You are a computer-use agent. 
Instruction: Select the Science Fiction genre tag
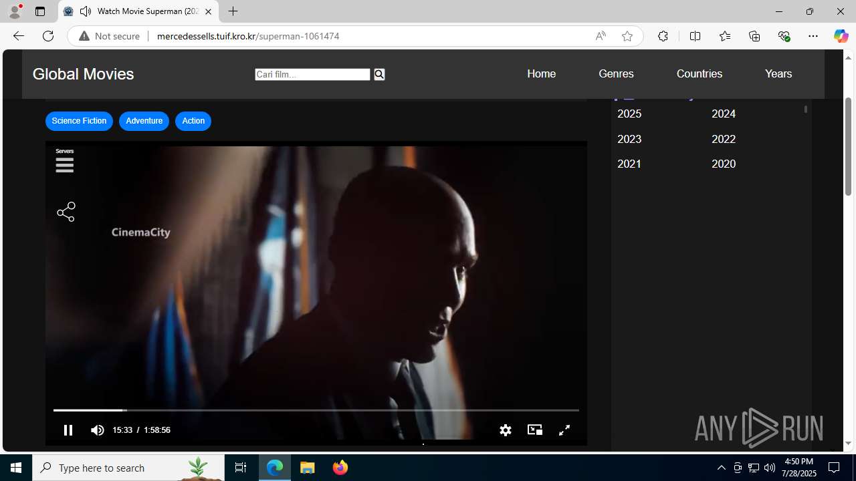pos(79,121)
